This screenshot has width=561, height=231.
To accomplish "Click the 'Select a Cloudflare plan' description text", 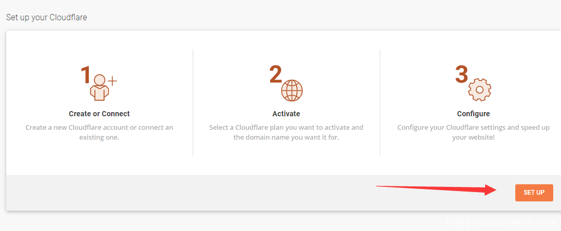I will click(286, 132).
